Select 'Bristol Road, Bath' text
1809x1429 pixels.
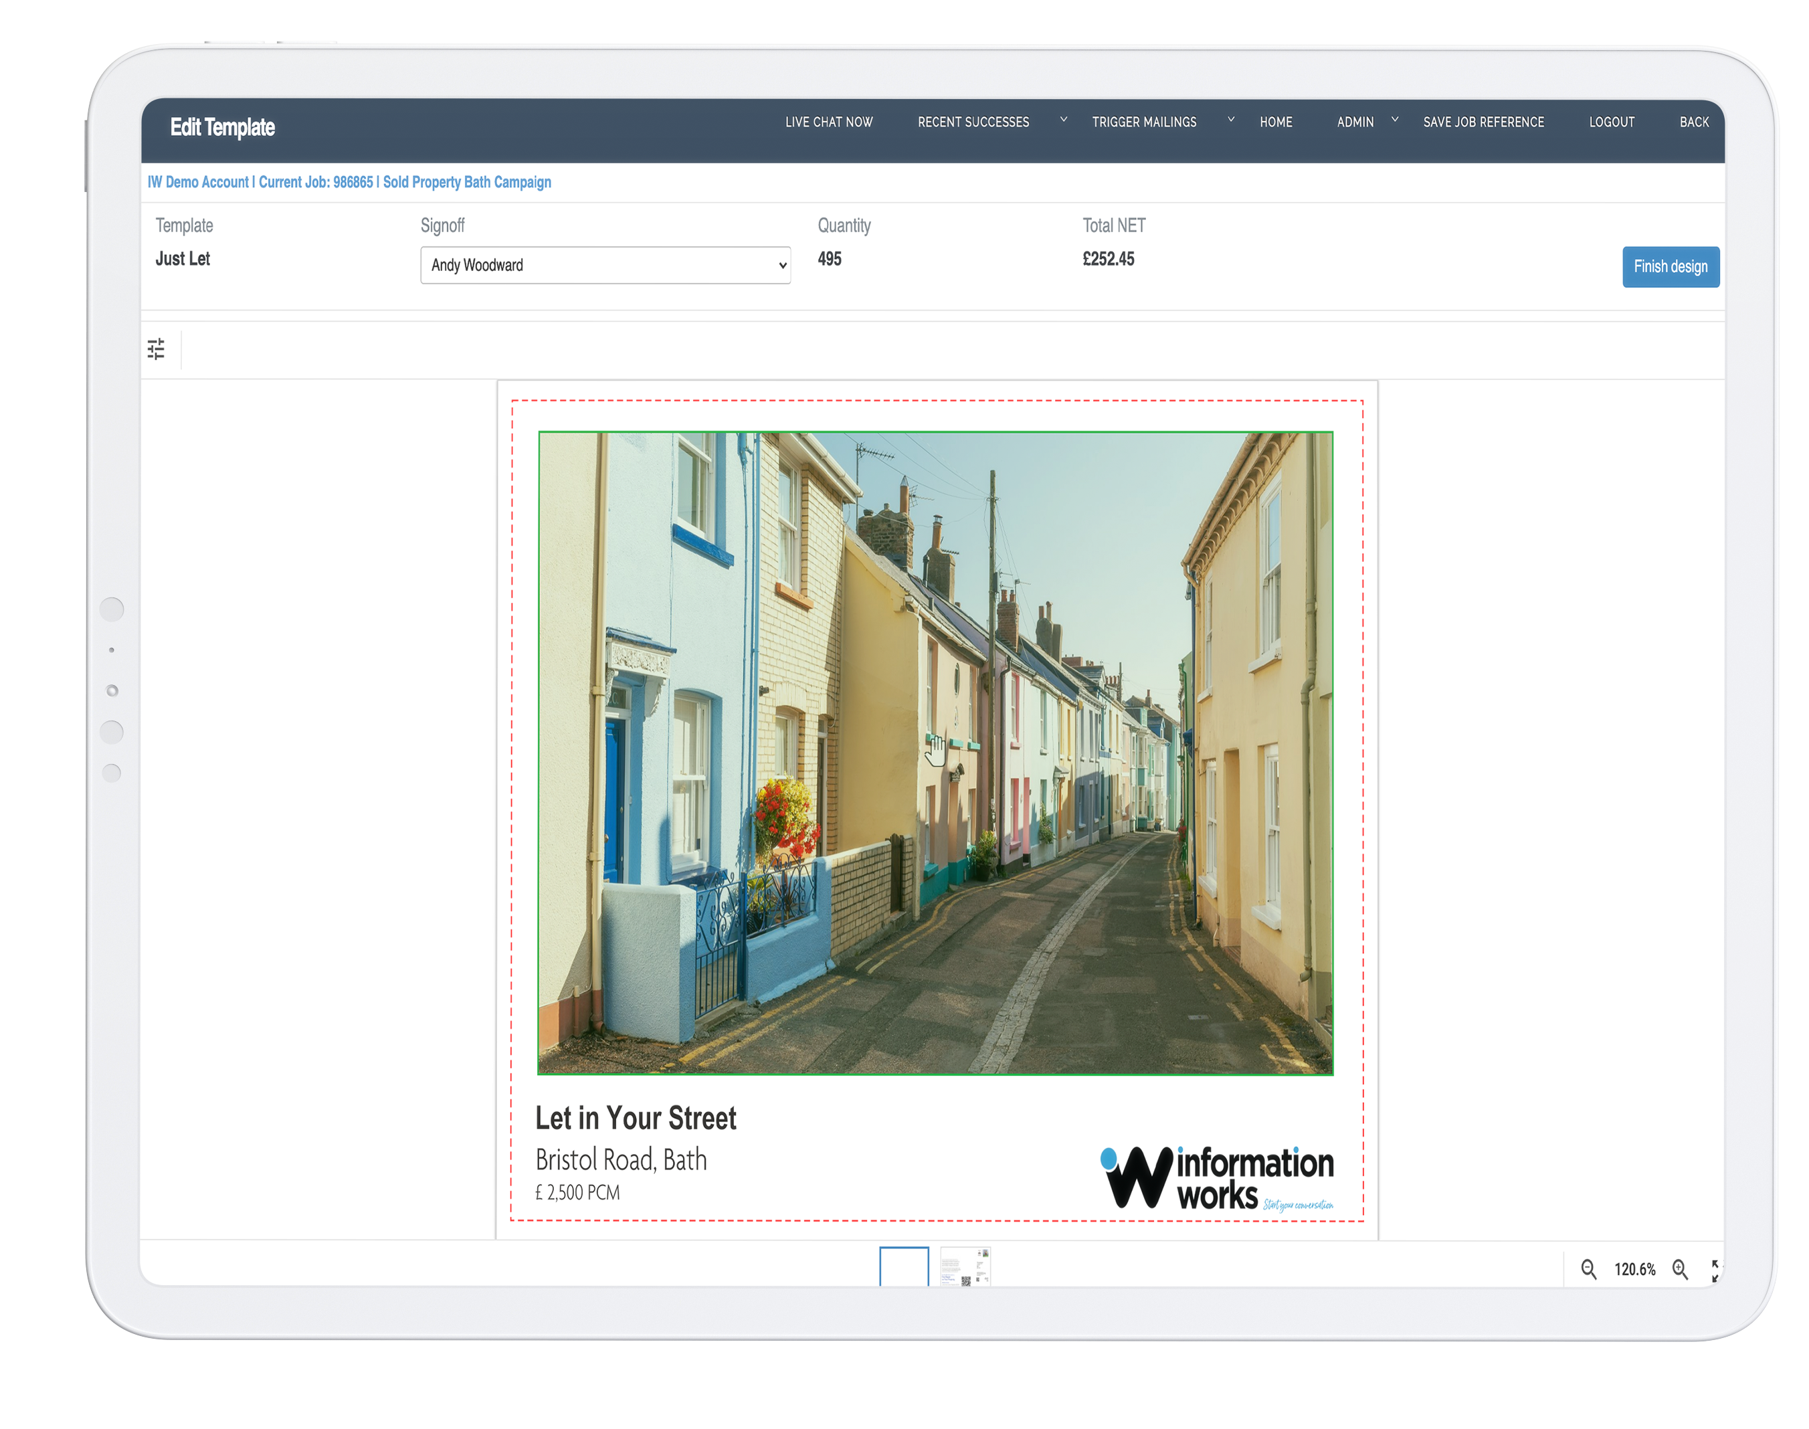pyautogui.click(x=621, y=1161)
